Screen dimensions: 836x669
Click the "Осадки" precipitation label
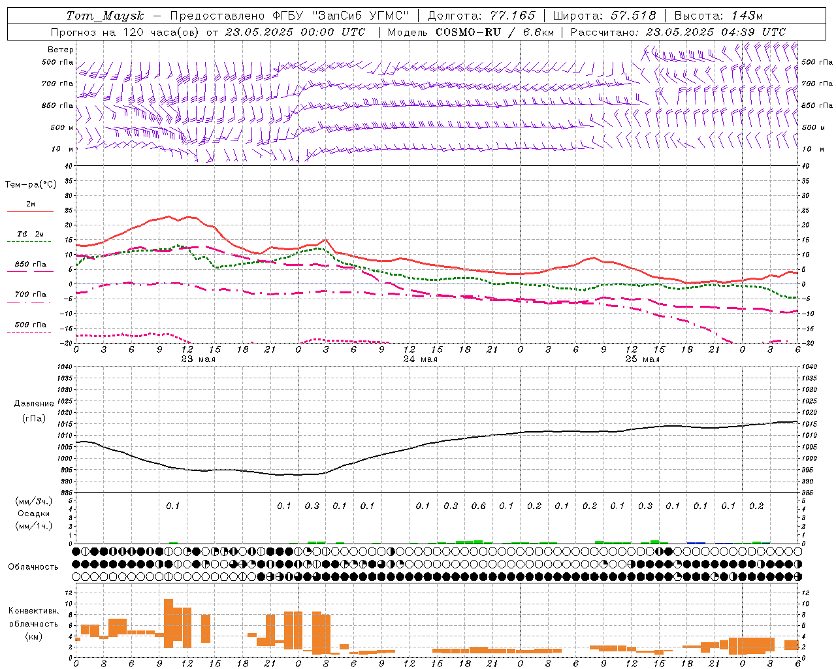pos(33,514)
